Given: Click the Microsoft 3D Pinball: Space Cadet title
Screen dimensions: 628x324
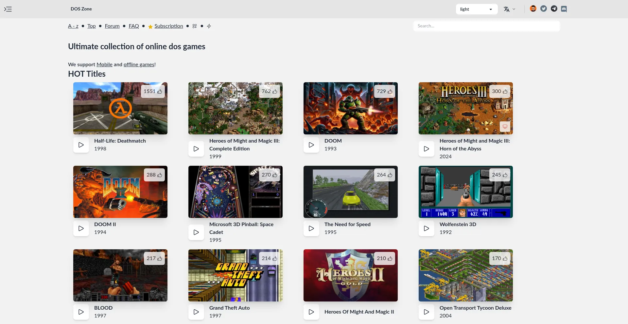Looking at the screenshot, I should tap(241, 228).
